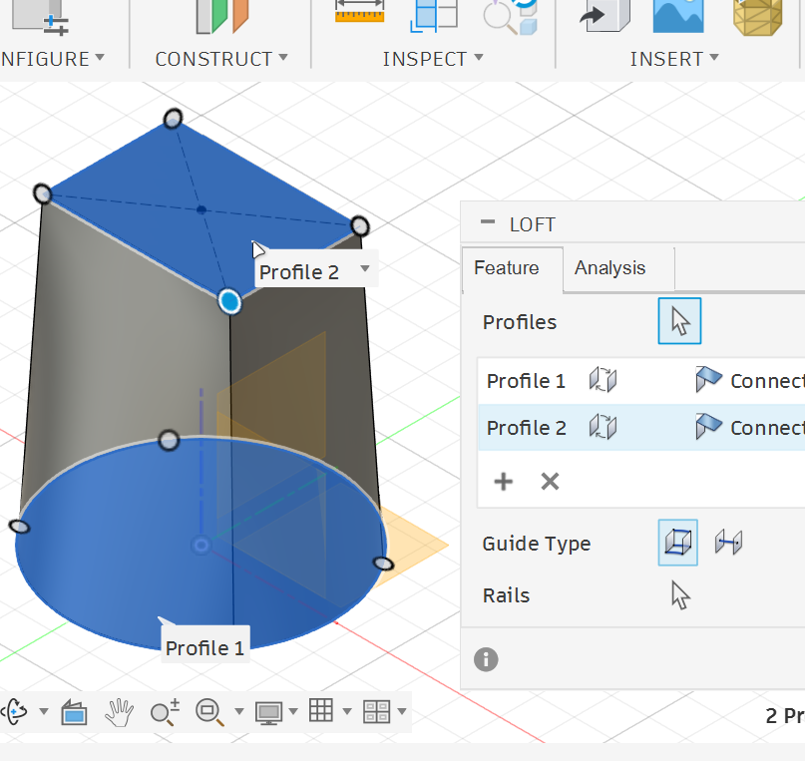Click the Profile 2 label in the canvas
805x761 pixels.
299,272
